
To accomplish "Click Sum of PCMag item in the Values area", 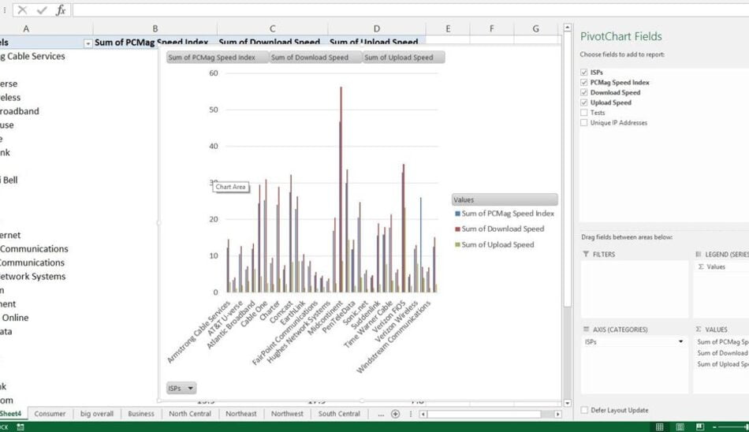I will (722, 341).
